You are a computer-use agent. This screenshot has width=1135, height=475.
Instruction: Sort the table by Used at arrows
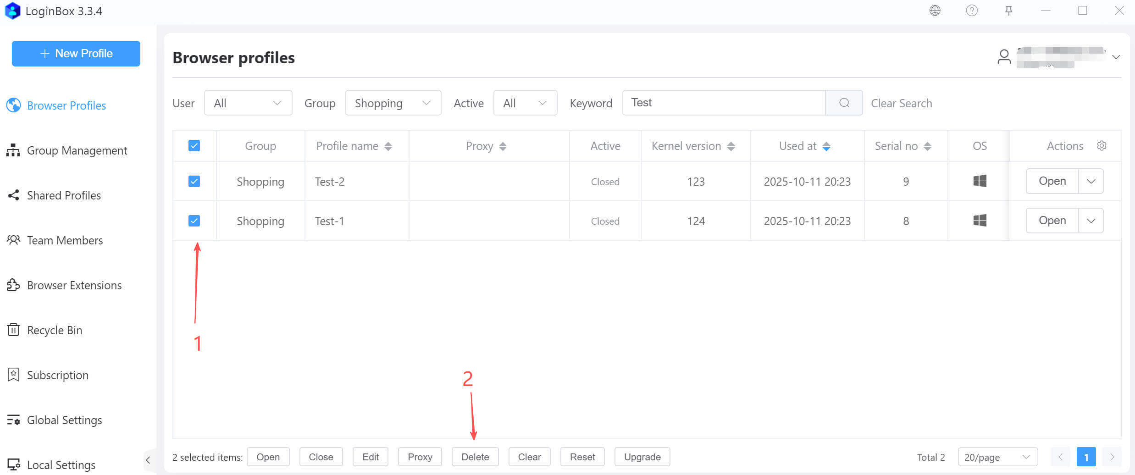(826, 146)
